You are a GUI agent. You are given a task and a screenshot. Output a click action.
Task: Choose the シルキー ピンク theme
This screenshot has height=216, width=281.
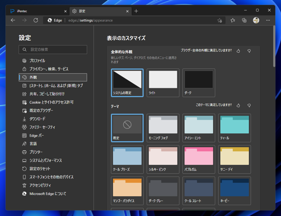coord(163,159)
